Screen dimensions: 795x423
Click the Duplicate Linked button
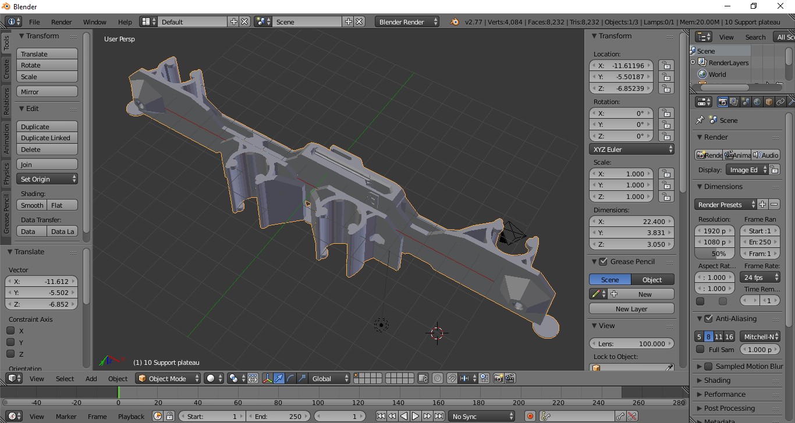click(x=47, y=138)
